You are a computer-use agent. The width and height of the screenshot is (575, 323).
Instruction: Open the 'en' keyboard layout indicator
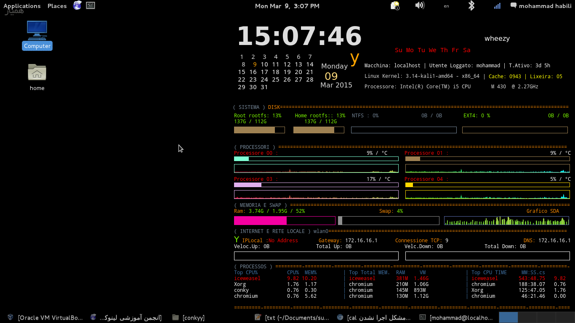446,6
